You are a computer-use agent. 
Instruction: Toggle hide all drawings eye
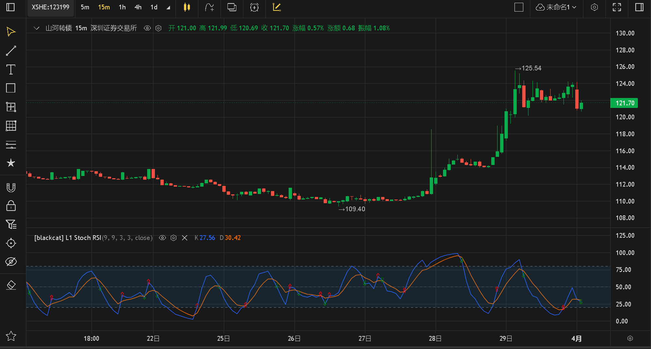[x=11, y=262]
